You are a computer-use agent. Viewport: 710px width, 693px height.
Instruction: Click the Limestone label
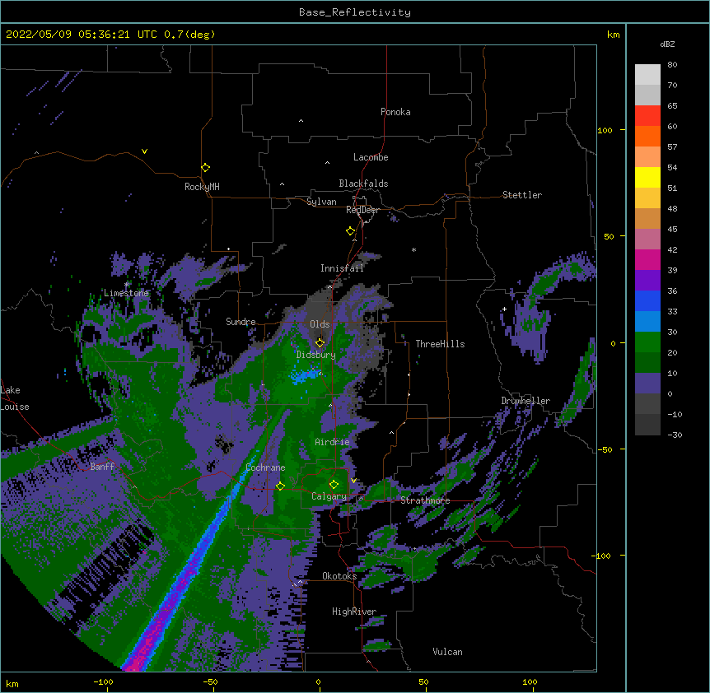[x=126, y=293]
